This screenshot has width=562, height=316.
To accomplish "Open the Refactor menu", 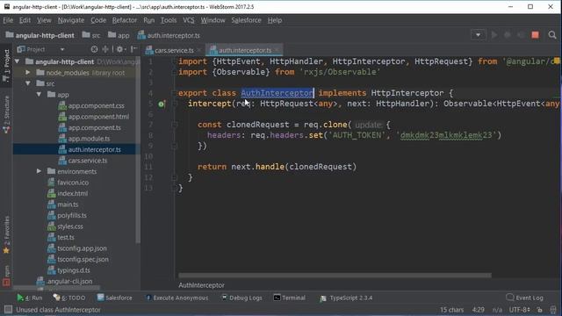I will pyautogui.click(x=125, y=20).
